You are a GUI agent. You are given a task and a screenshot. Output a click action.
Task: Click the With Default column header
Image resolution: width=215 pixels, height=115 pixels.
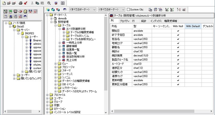[x=193, y=26]
